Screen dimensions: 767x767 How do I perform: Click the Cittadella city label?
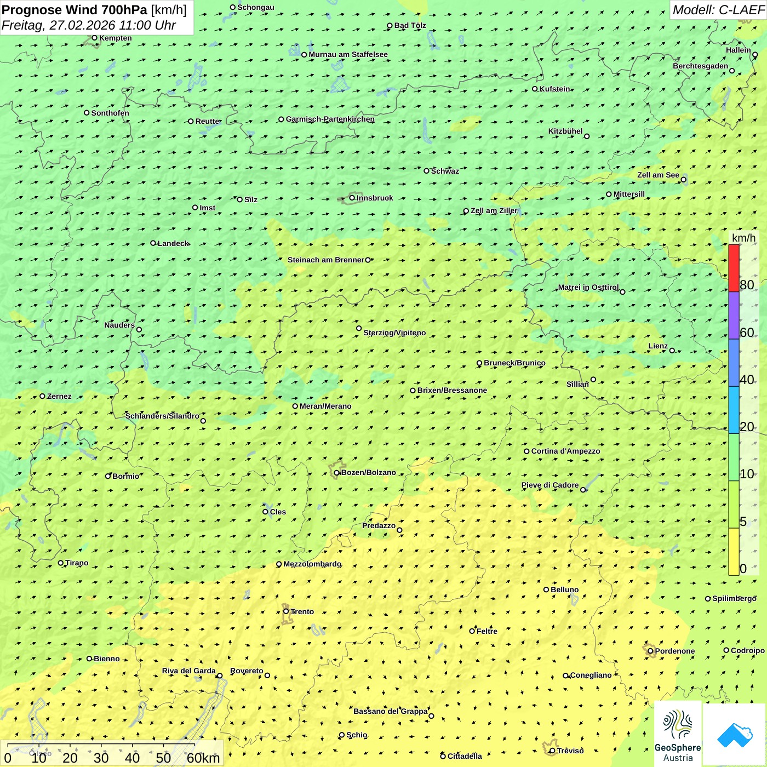tap(465, 756)
